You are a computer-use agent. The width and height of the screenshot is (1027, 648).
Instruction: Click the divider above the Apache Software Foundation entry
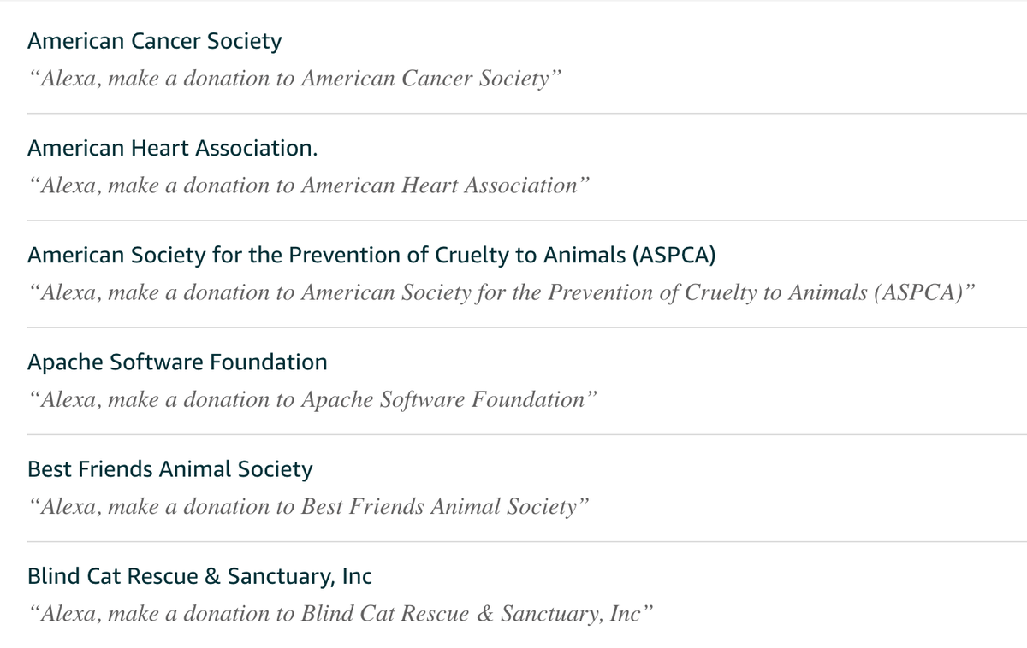coord(527,327)
